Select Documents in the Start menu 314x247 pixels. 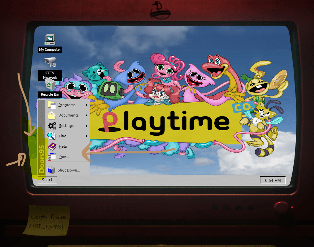click(68, 116)
